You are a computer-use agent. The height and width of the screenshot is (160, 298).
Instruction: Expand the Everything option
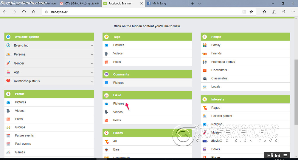(92, 46)
